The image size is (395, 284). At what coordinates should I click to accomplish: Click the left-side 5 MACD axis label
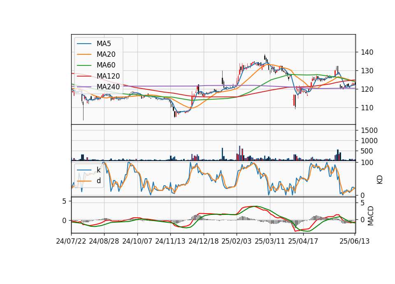pyautogui.click(x=64, y=201)
